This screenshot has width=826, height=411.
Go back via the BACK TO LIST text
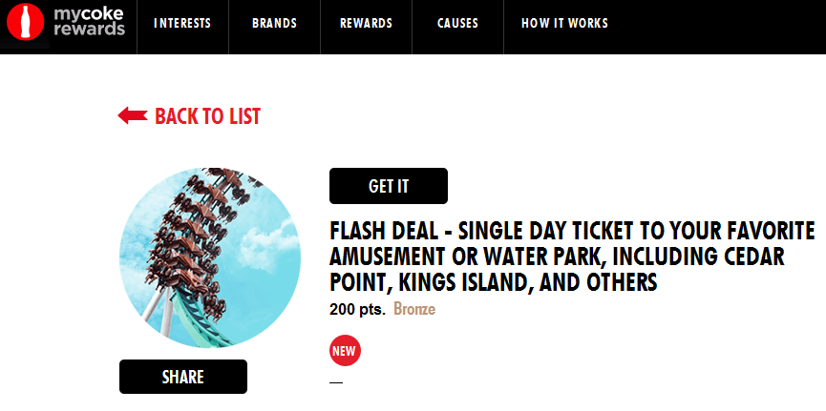207,116
